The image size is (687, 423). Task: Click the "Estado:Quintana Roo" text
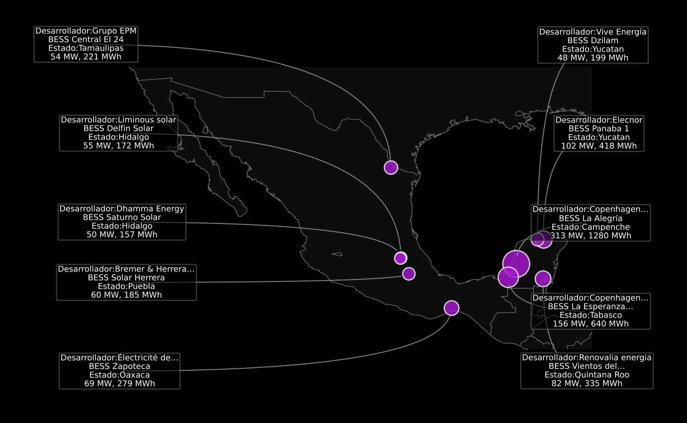point(587,375)
